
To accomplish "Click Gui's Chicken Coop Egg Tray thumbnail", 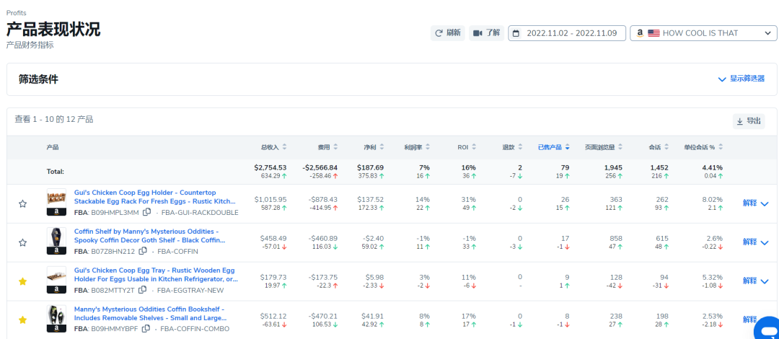I will tap(56, 276).
